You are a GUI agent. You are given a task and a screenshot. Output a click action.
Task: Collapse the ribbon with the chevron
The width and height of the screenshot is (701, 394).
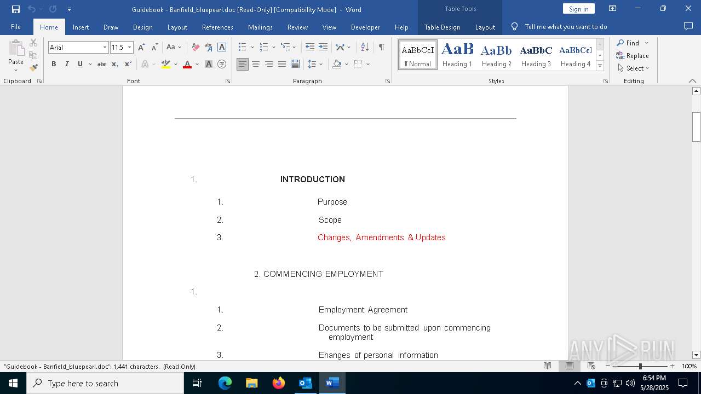[692, 81]
